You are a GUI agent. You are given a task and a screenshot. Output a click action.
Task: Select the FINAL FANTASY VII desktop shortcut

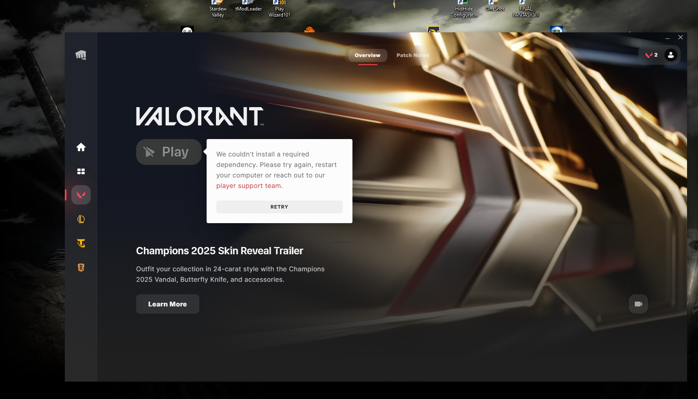(526, 9)
